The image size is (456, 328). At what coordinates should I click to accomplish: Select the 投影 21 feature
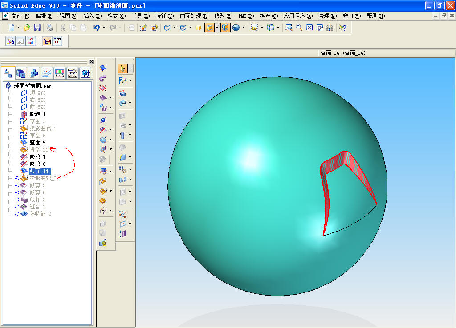point(39,150)
